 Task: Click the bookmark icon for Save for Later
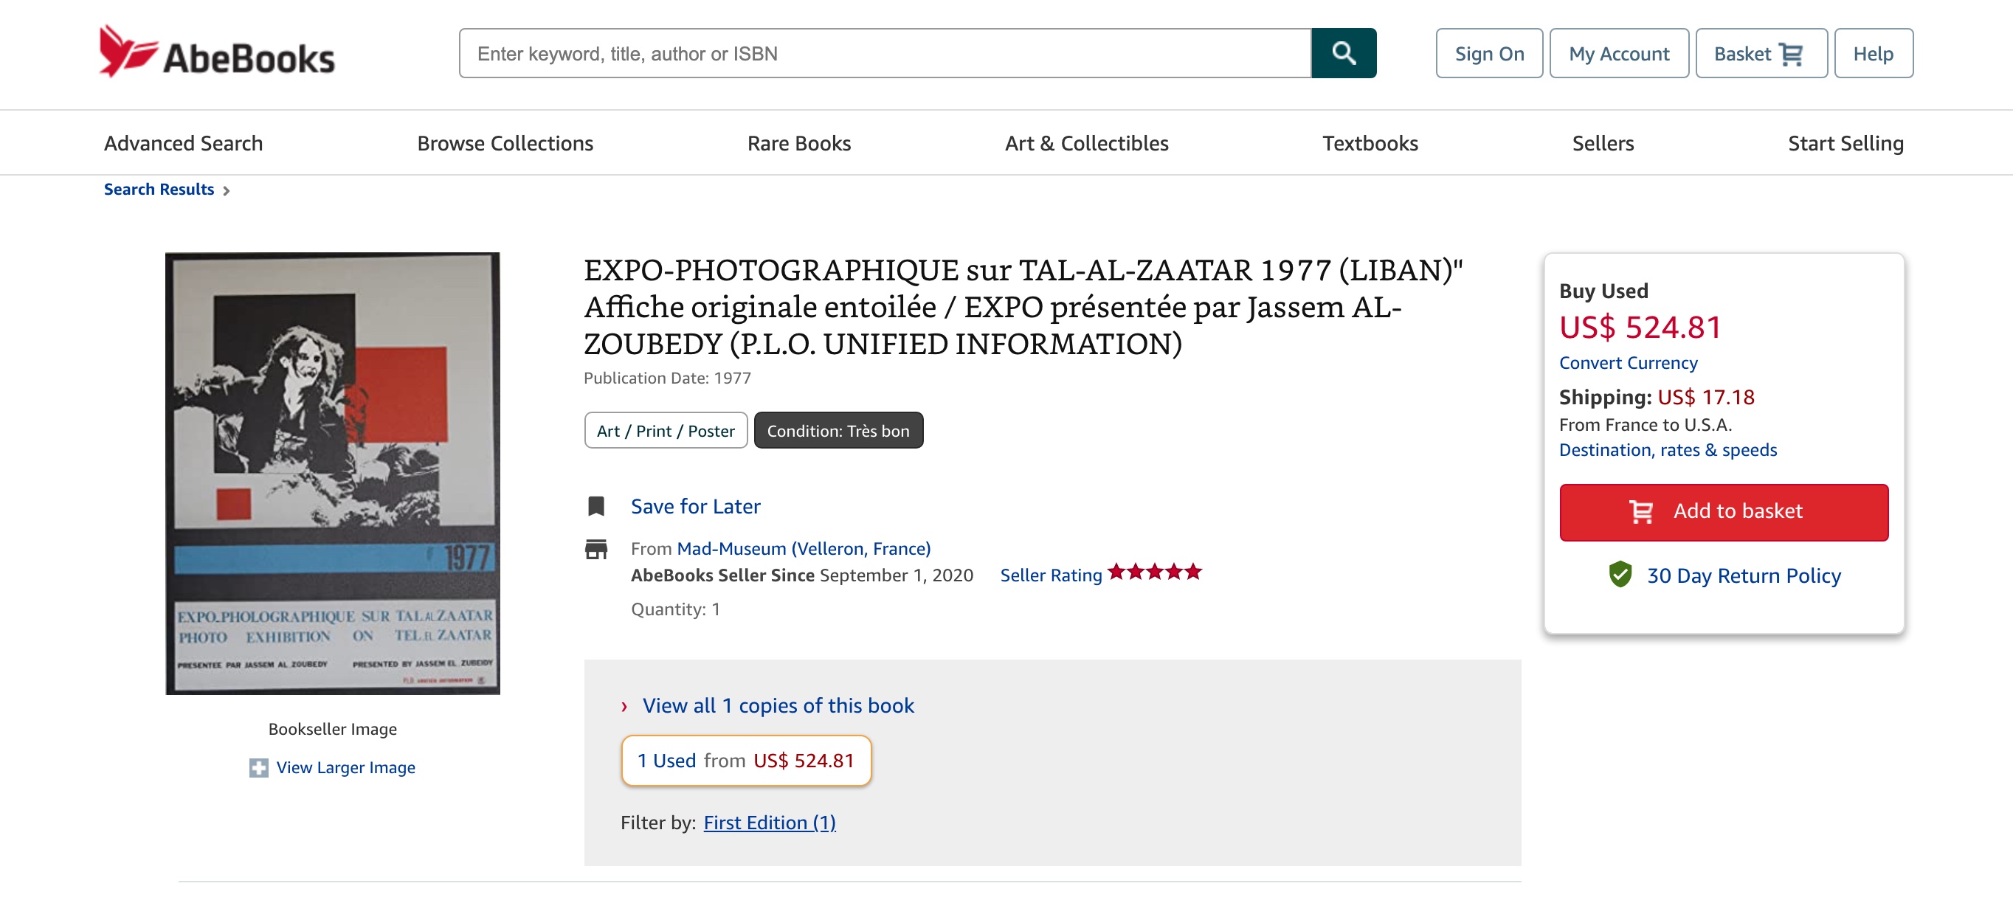(595, 506)
